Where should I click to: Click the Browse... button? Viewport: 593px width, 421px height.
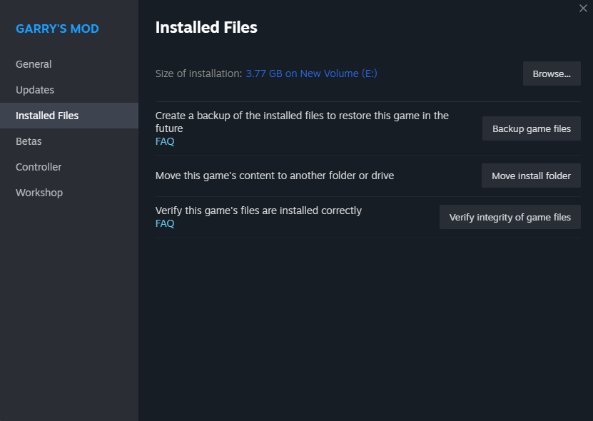[552, 73]
